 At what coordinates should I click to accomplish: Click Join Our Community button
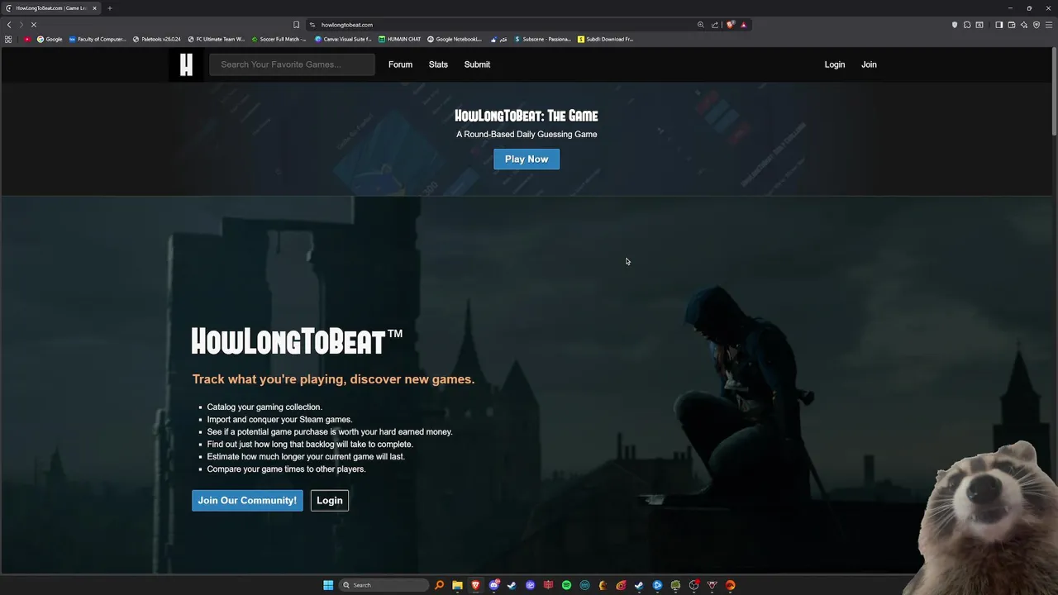pos(247,500)
